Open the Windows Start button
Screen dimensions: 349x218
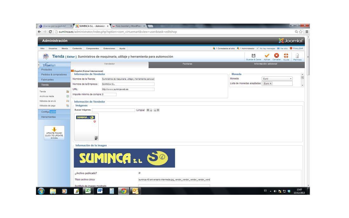41,191
